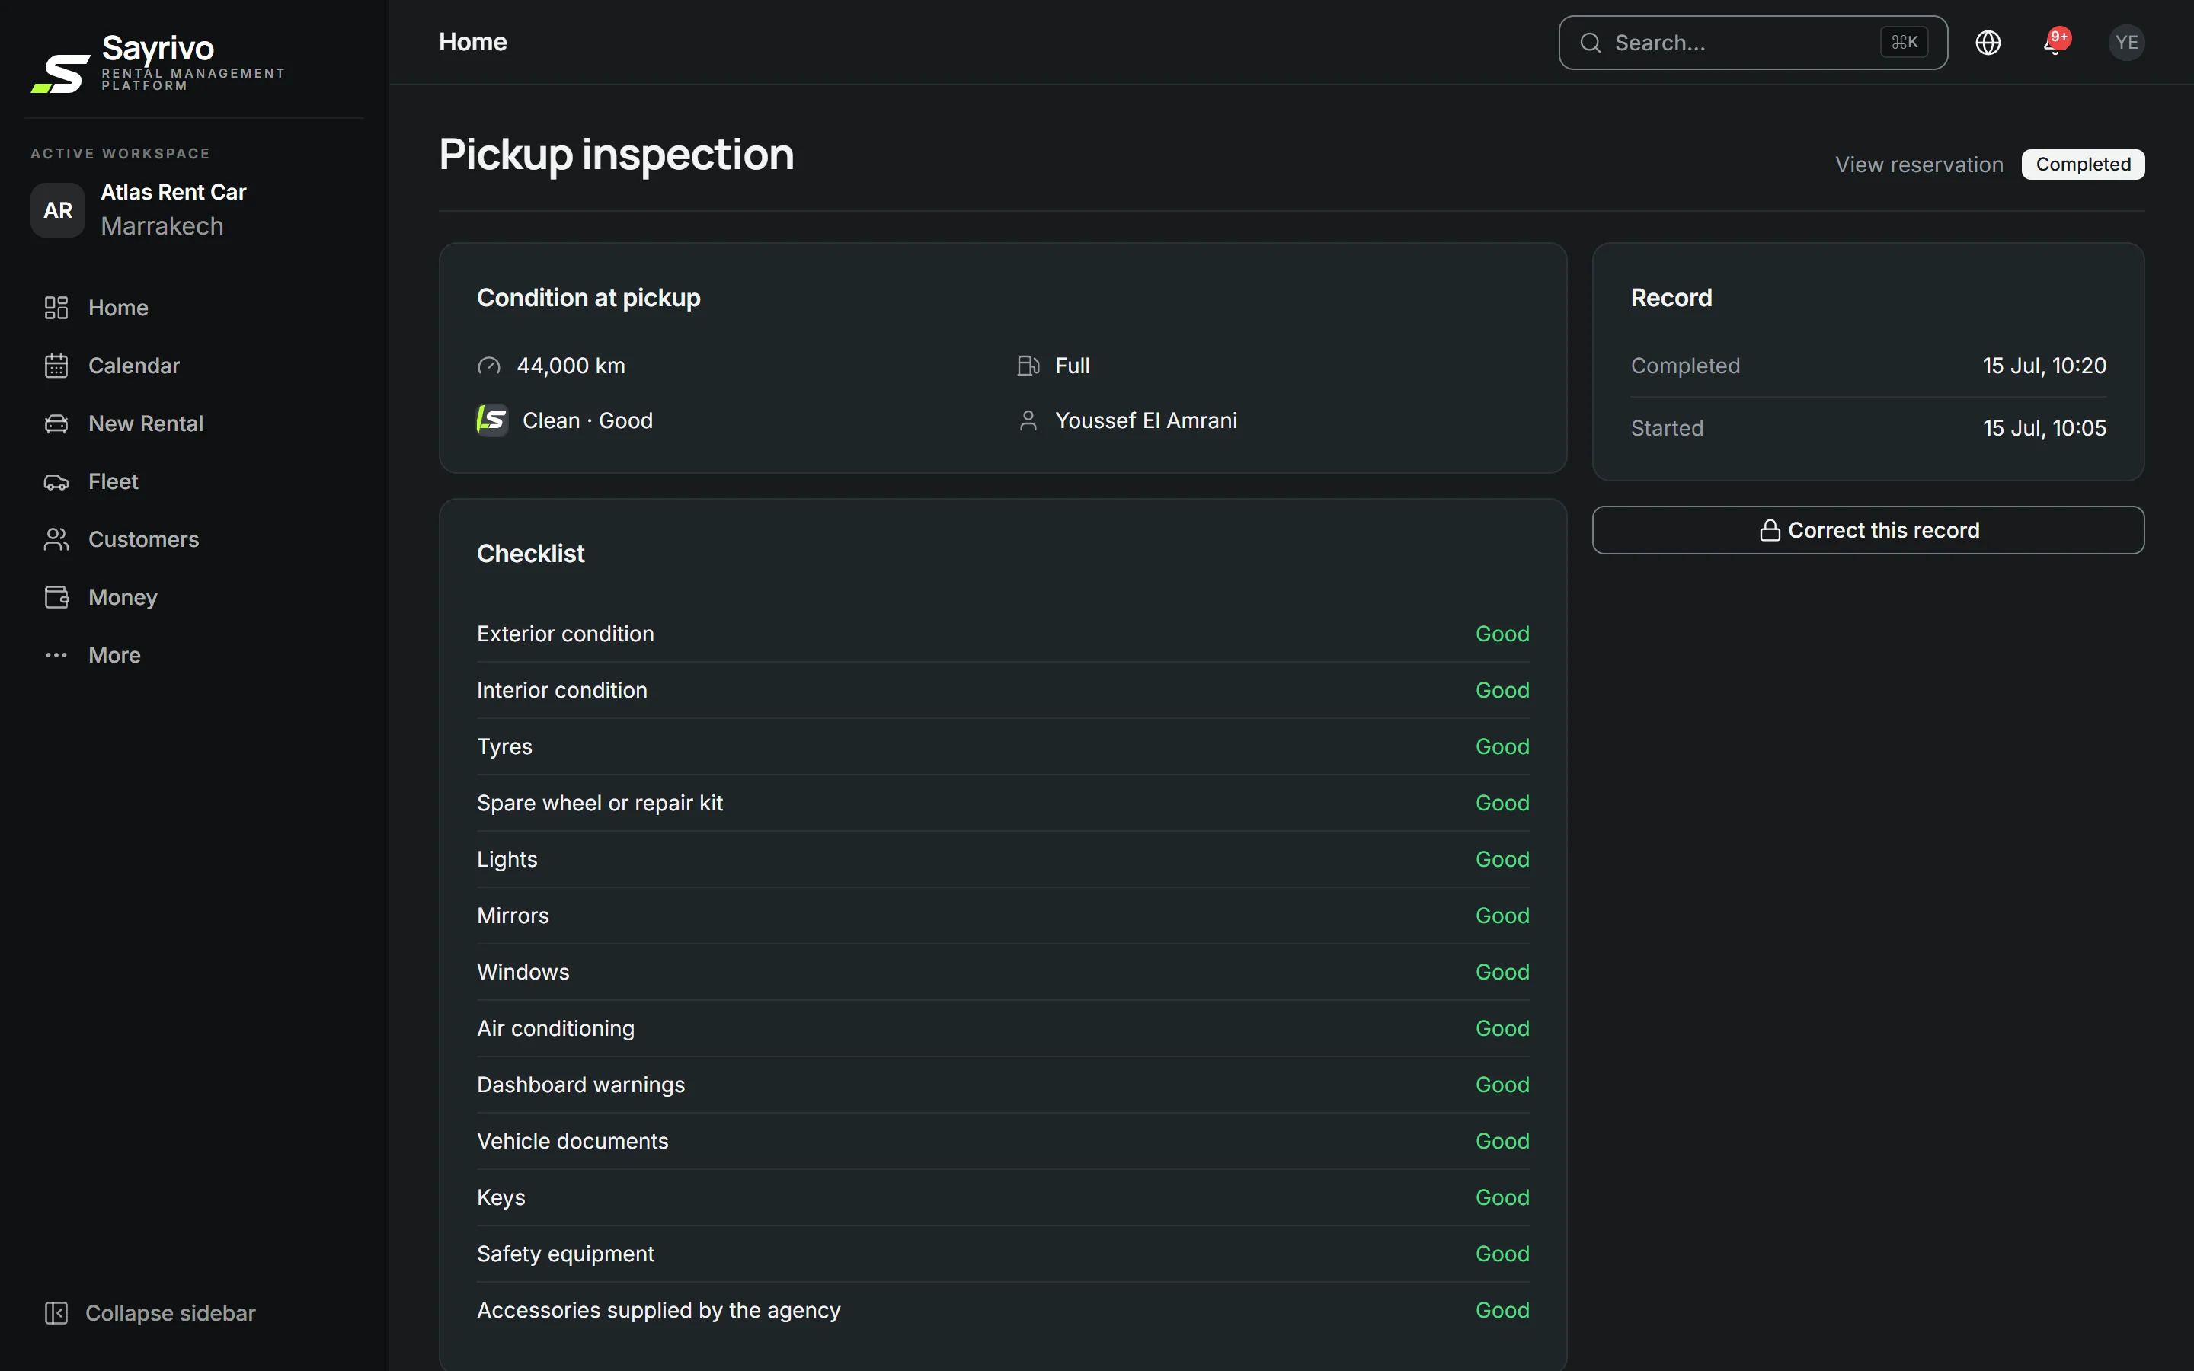Click the Home grid icon in sidebar
This screenshot has width=2194, height=1371.
pos(56,308)
